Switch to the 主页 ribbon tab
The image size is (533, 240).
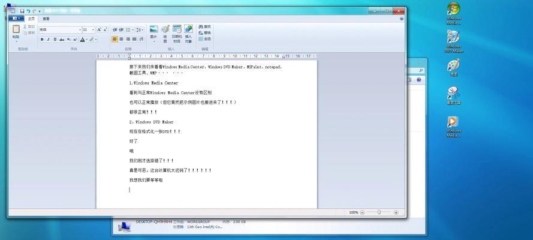pos(31,19)
